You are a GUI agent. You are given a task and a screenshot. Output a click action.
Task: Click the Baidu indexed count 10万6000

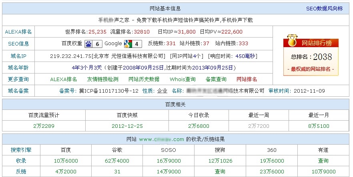[x=66, y=161]
